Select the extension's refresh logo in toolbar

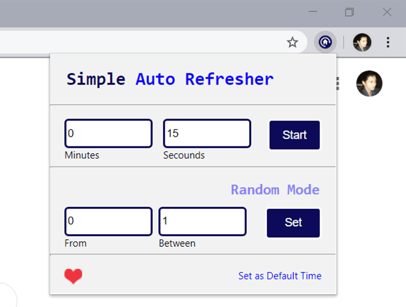point(325,42)
